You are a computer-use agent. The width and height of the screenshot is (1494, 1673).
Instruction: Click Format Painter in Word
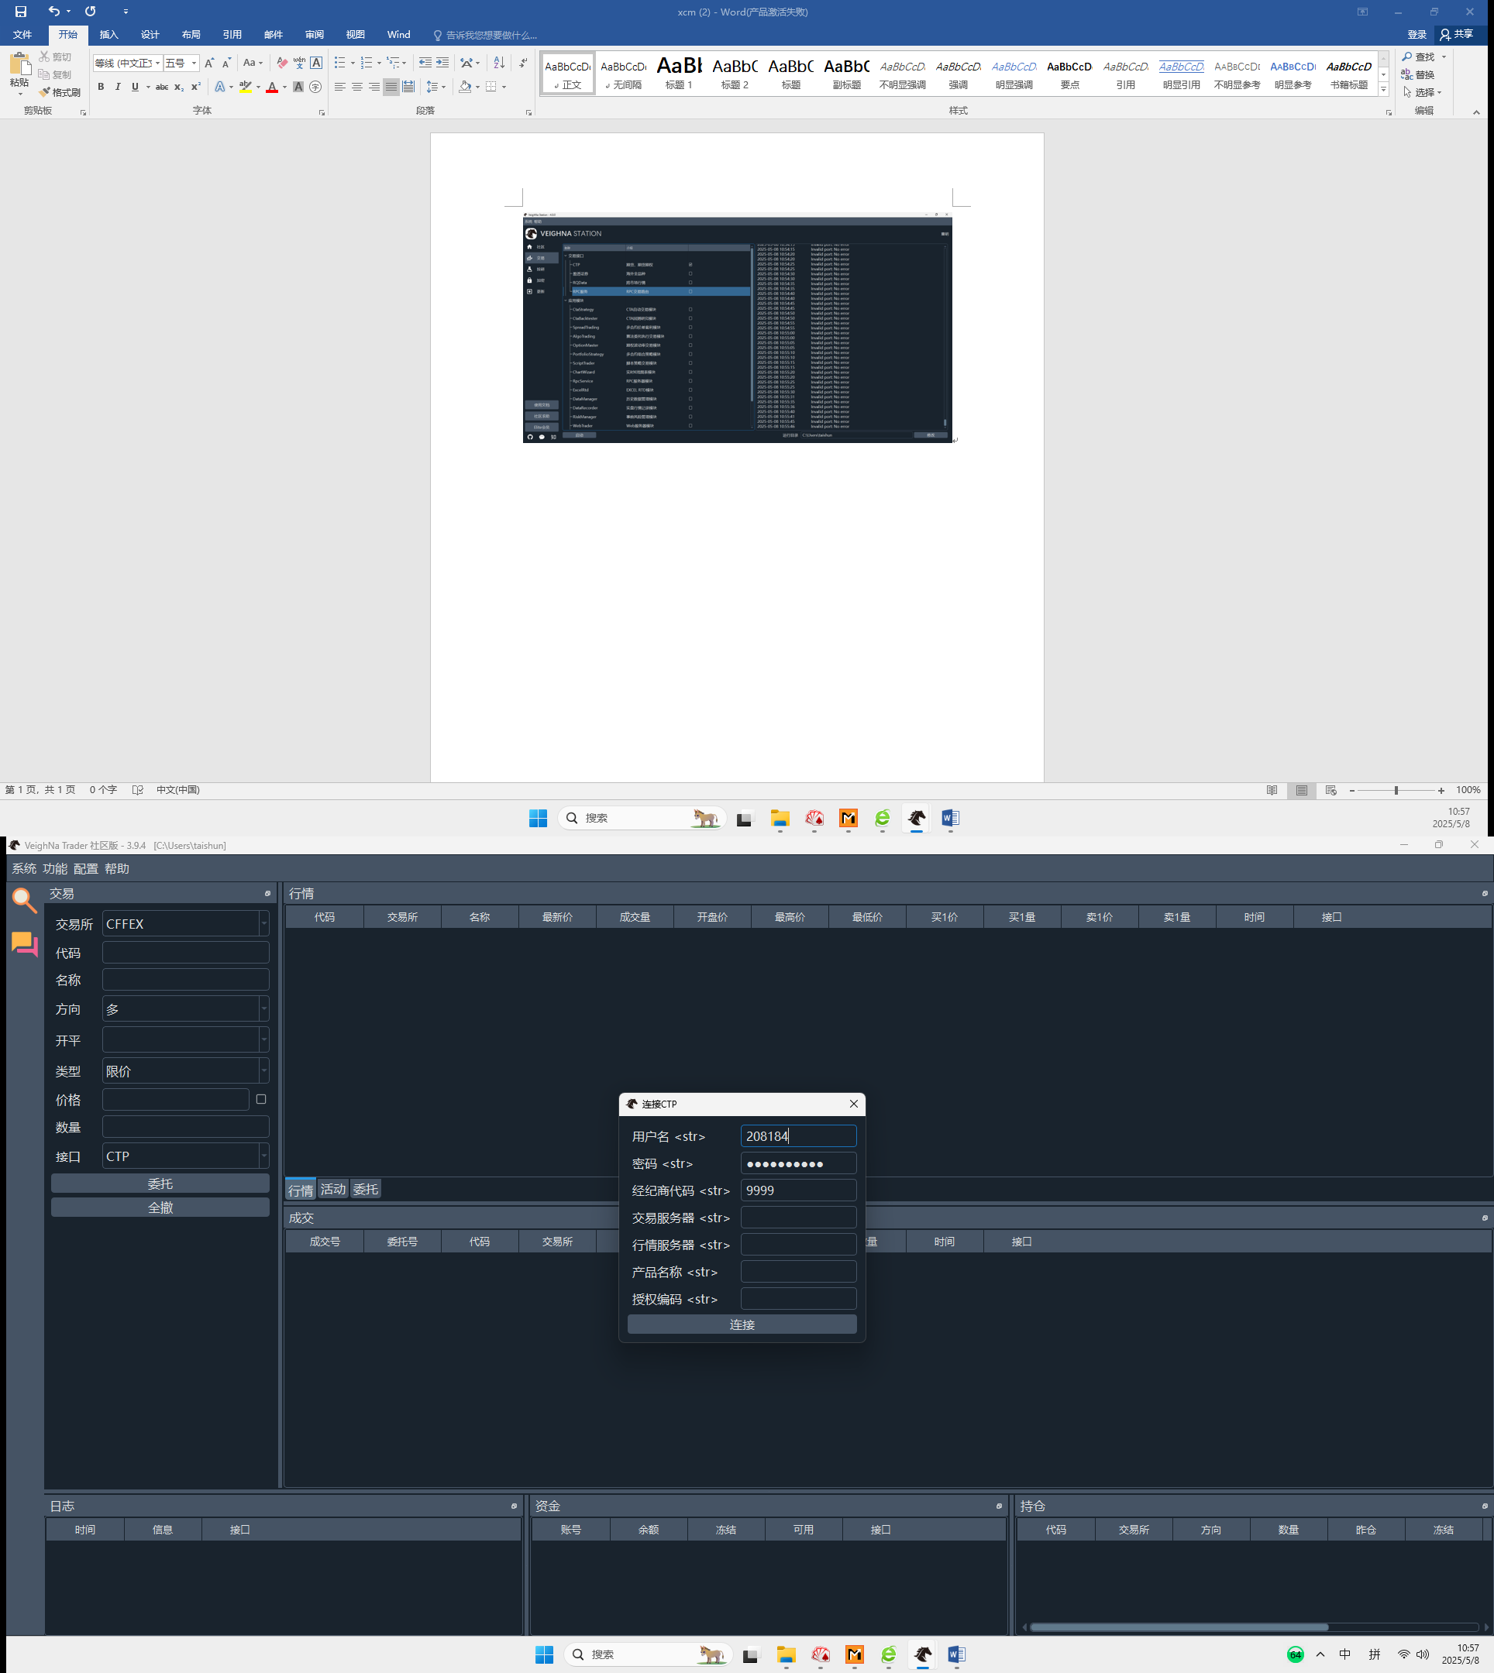60,93
